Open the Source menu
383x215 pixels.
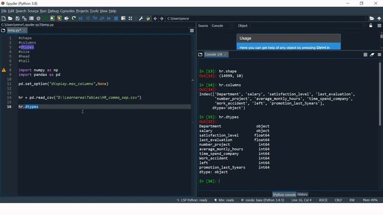click(x=33, y=11)
